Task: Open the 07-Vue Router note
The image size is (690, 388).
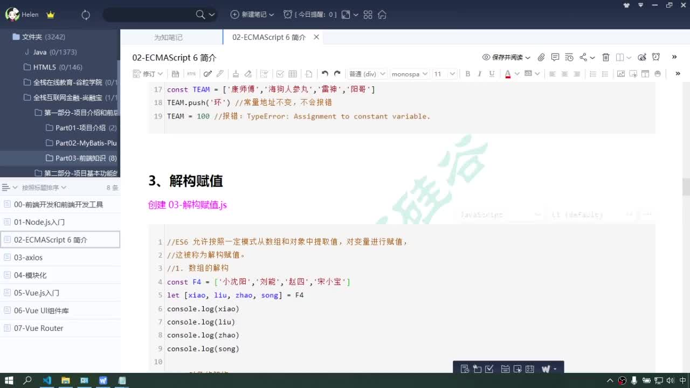Action: [x=60, y=328]
